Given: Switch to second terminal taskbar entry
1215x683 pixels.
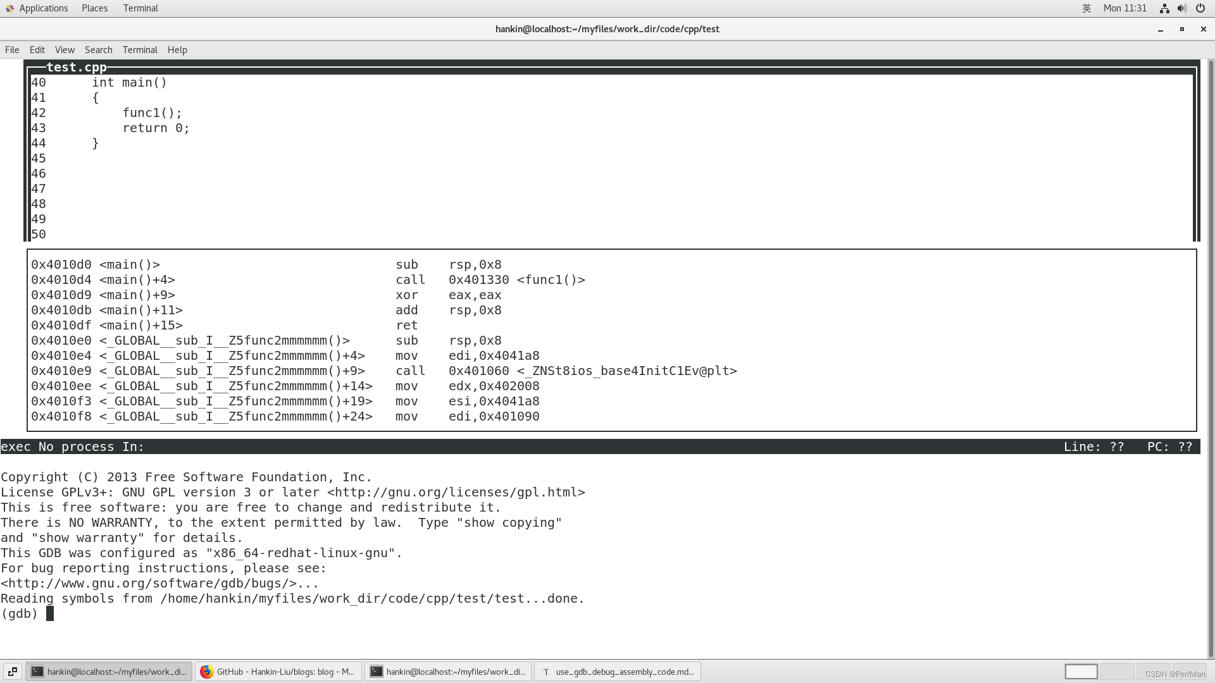Looking at the screenshot, I should (x=448, y=672).
